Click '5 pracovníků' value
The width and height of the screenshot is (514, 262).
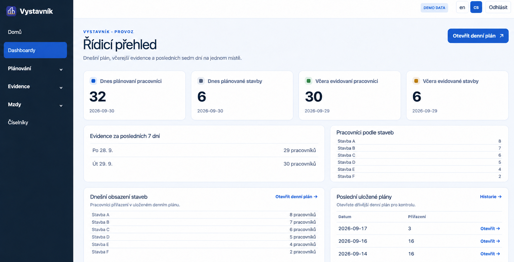(303, 237)
